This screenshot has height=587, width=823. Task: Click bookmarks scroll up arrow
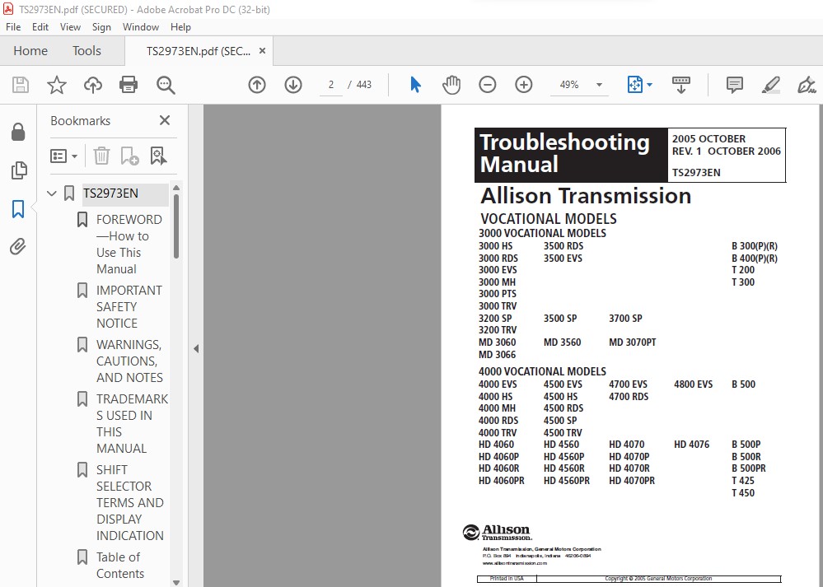point(175,188)
